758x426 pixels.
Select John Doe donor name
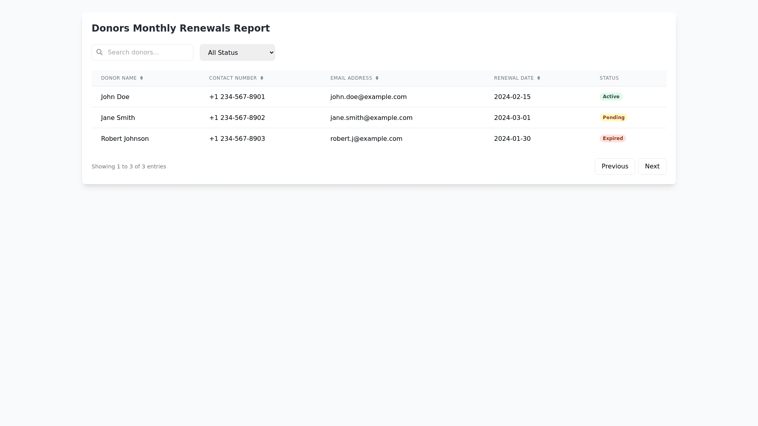[x=115, y=97]
